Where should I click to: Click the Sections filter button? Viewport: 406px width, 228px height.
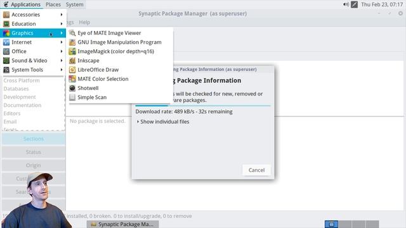(34, 139)
